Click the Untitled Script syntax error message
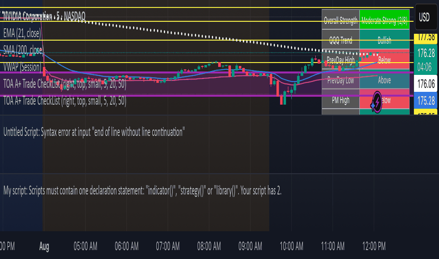This screenshot has width=439, height=259. coord(94,131)
